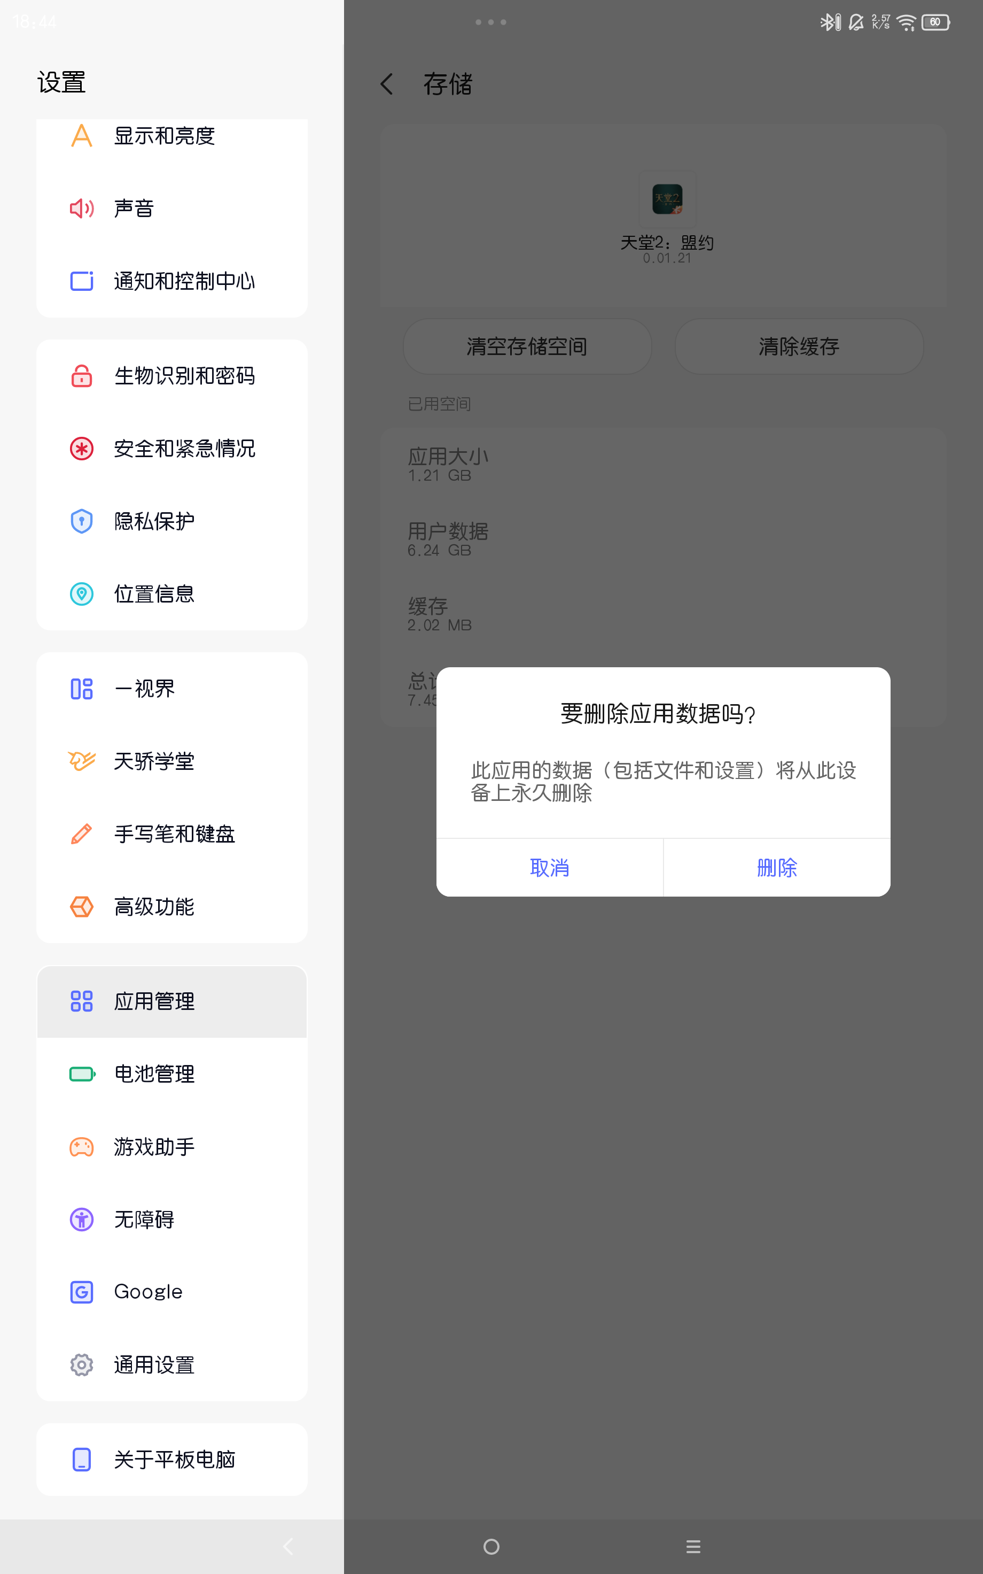Tap the Game Assistant controller icon
Viewport: 983px width, 1574px height.
pyautogui.click(x=81, y=1147)
